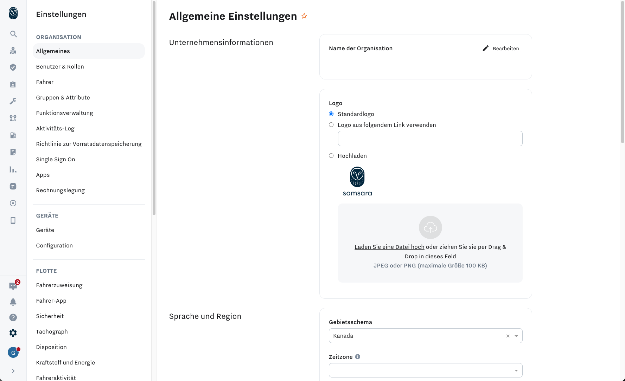Click the search magnifier icon in sidebar

tap(13, 34)
